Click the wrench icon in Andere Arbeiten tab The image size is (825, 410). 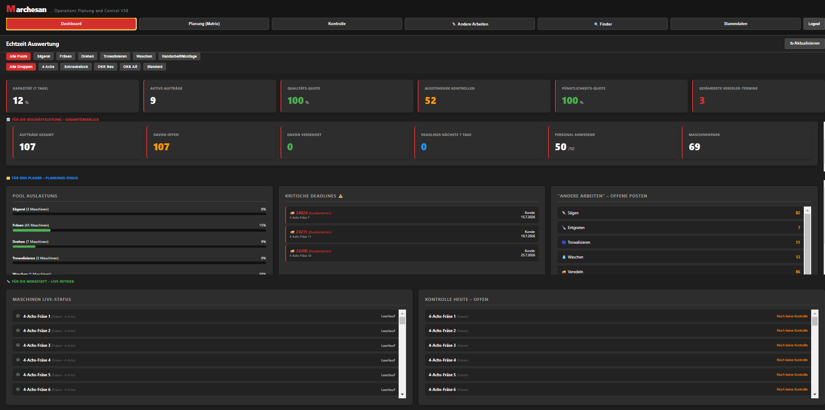(454, 24)
